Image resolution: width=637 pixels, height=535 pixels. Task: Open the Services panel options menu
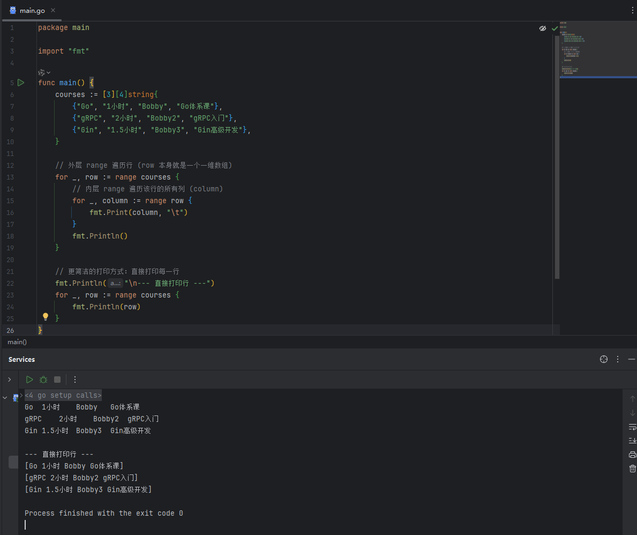click(x=618, y=359)
